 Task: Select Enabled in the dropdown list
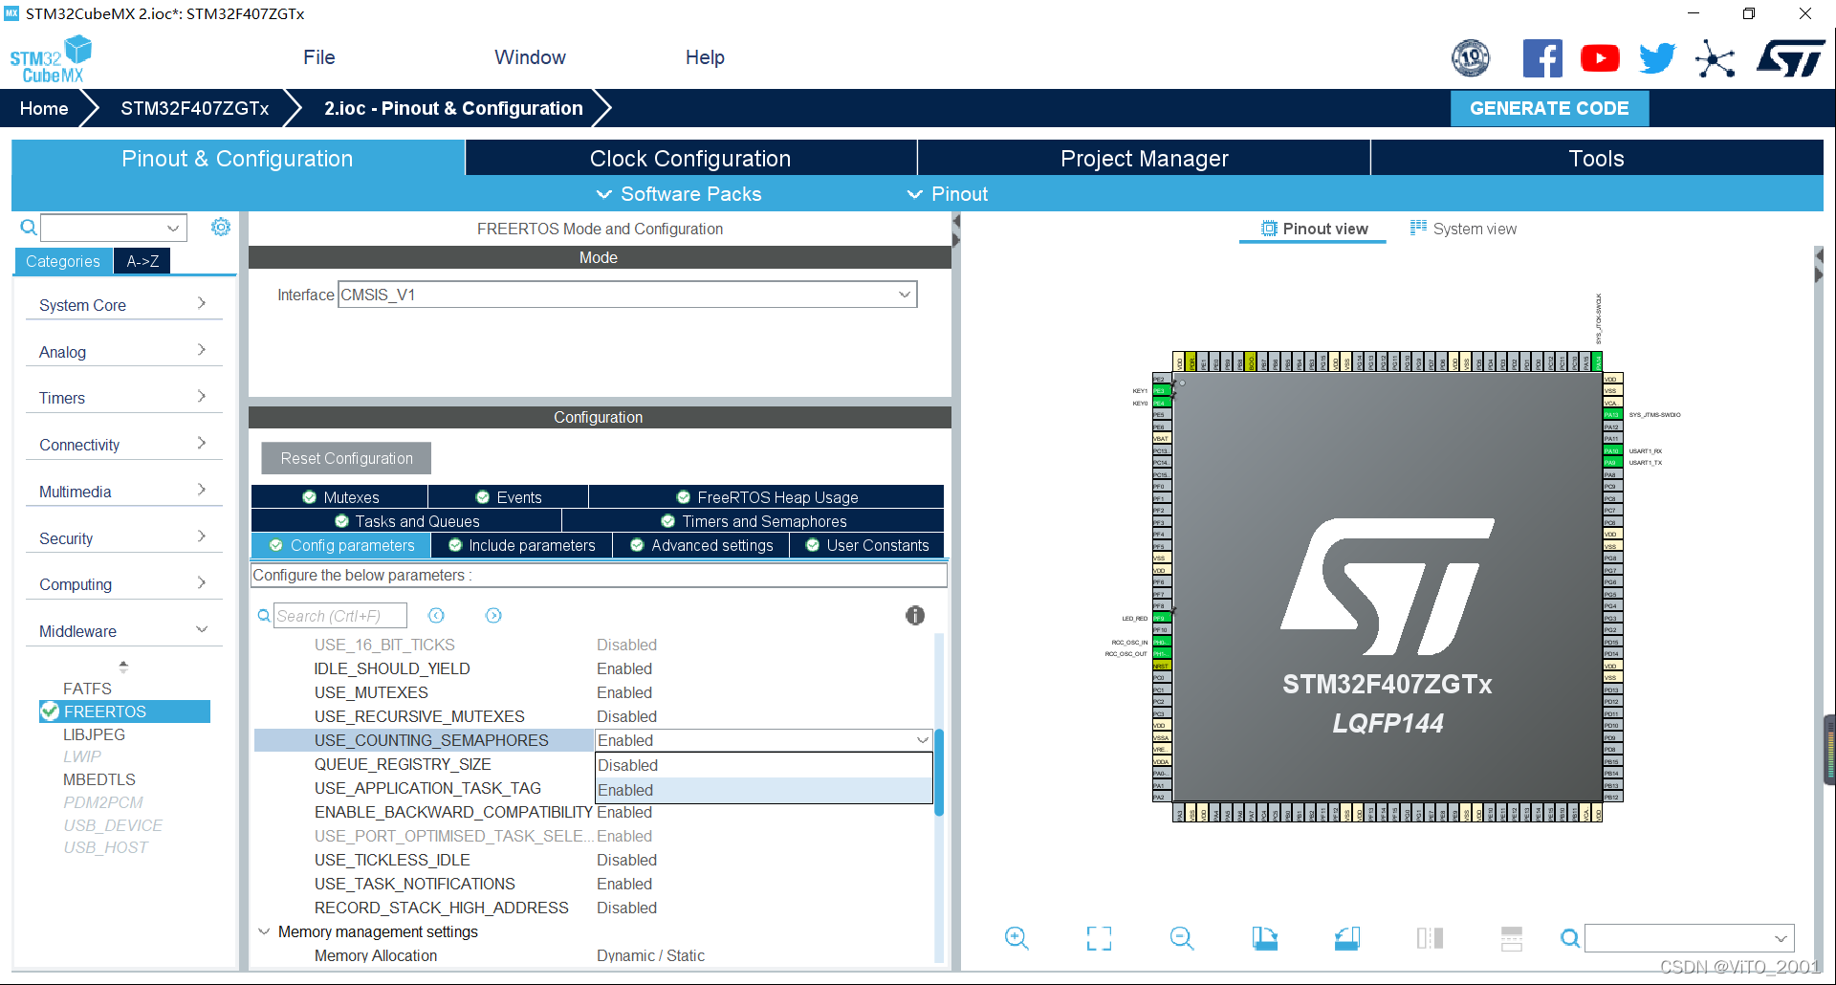763,790
